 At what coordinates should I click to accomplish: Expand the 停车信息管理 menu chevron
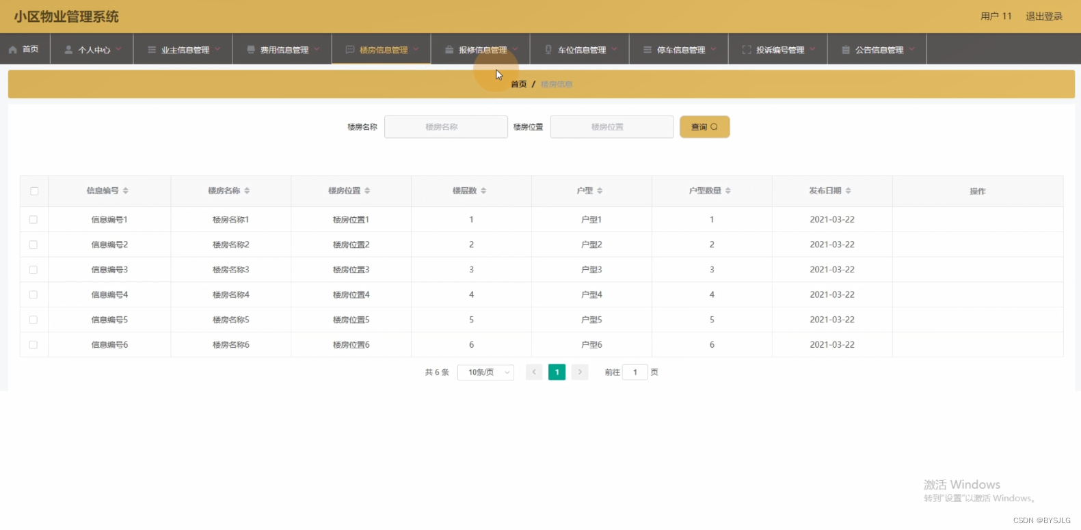coord(713,49)
